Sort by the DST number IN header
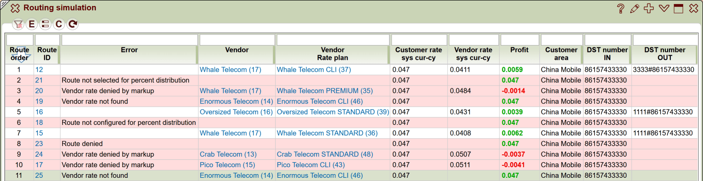Viewport: 703px width, 181px height. (x=607, y=54)
